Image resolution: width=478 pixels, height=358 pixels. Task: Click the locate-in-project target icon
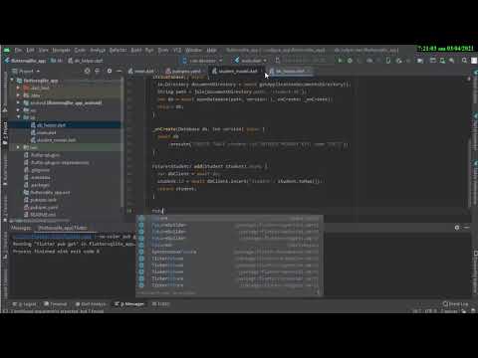click(87, 71)
